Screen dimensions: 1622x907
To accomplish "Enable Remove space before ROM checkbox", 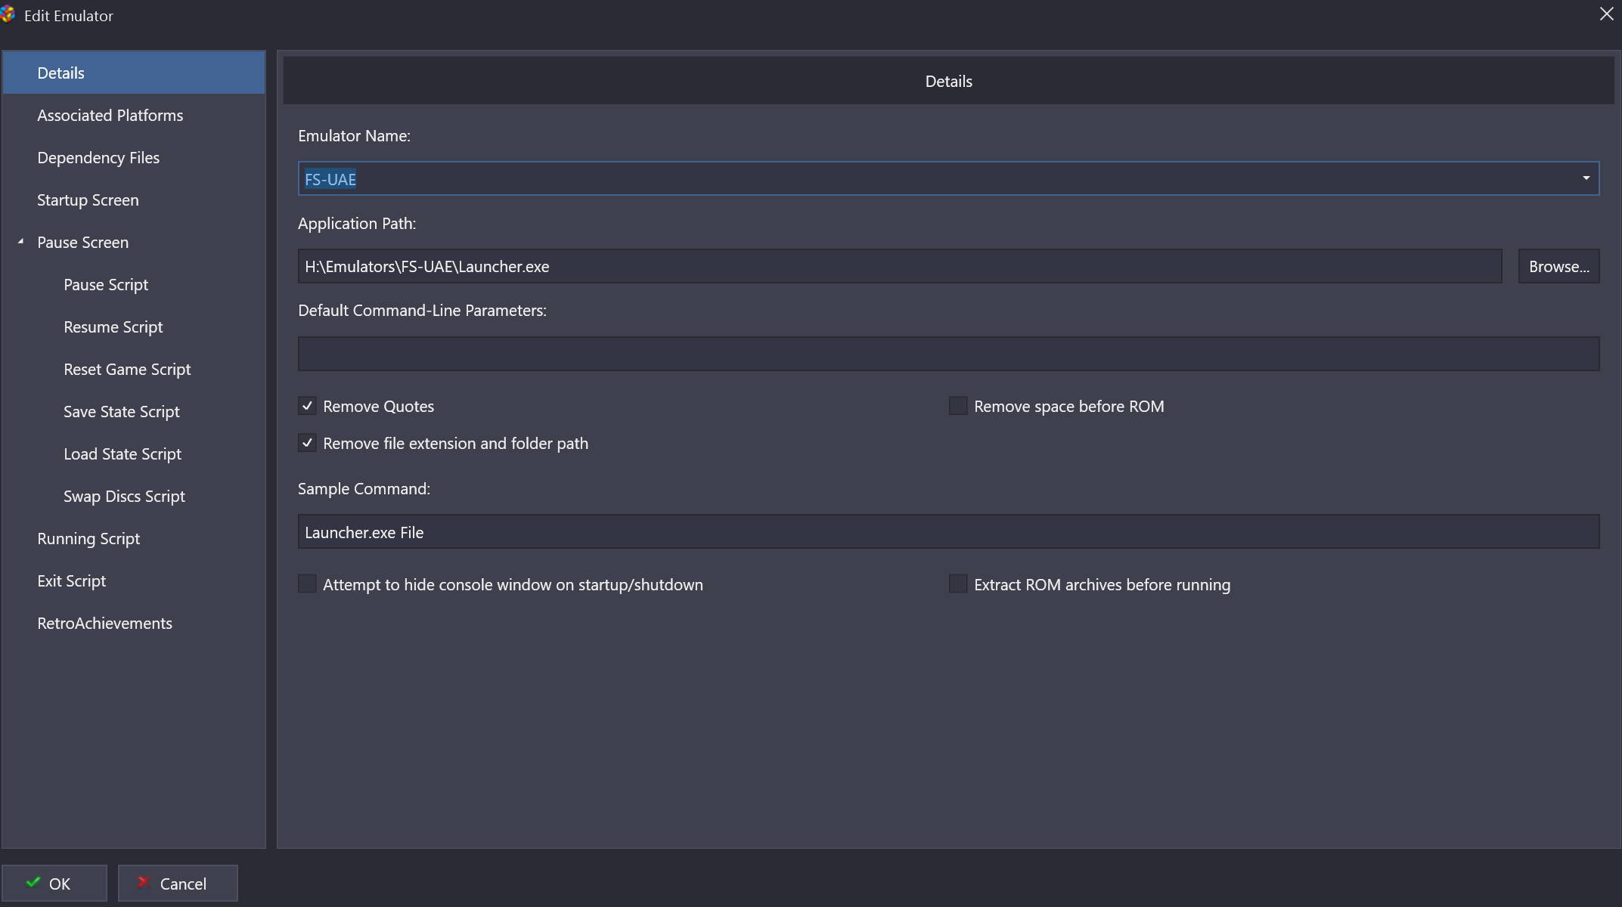I will point(958,406).
